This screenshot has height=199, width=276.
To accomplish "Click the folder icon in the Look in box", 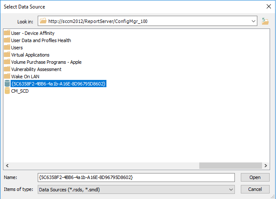I will (43, 21).
